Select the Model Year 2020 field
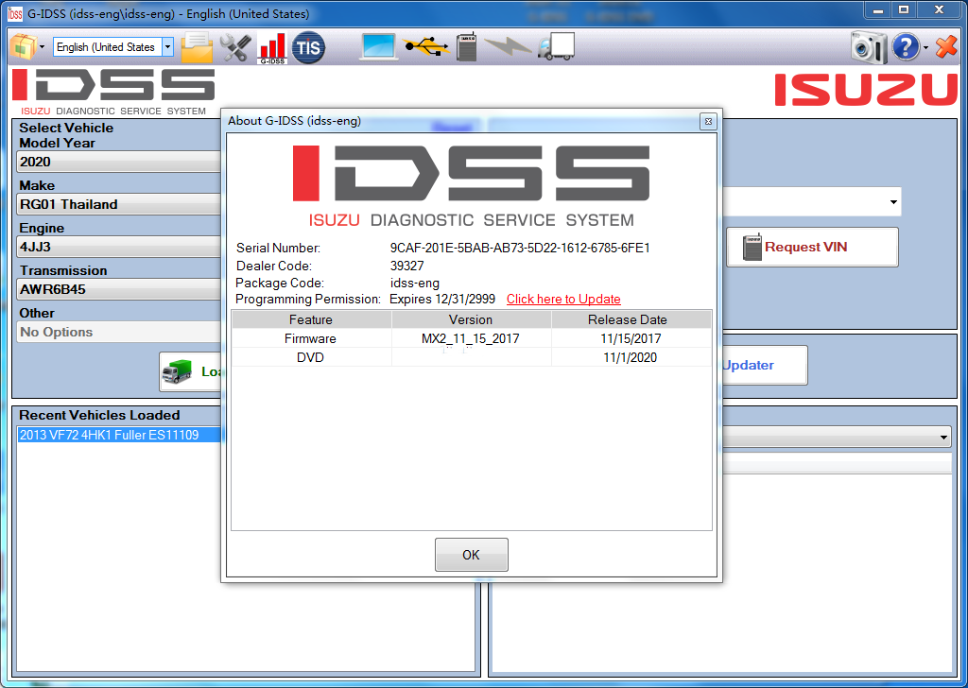Image resolution: width=968 pixels, height=688 pixels. pos(118,162)
